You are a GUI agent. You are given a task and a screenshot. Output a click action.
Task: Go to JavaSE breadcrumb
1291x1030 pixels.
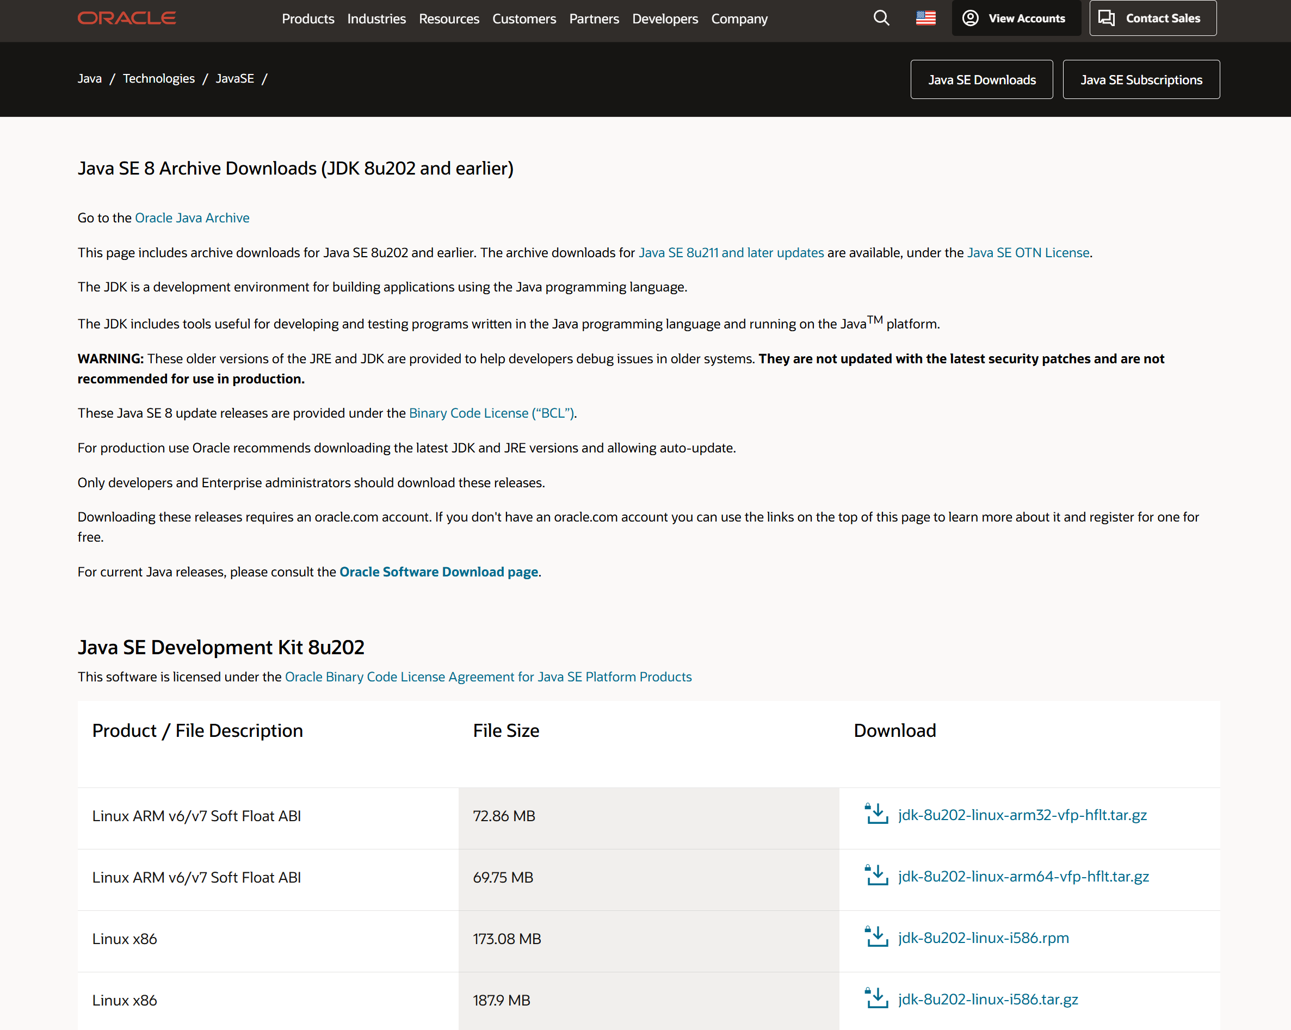tap(234, 78)
